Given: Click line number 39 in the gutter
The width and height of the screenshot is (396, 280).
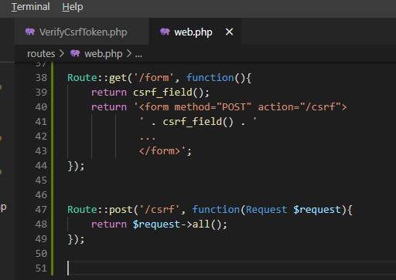Looking at the screenshot, I should pos(41,93).
